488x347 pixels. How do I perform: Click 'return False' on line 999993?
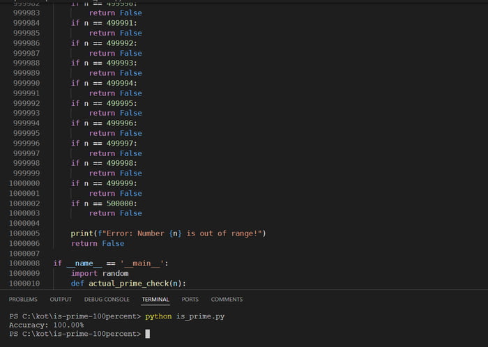click(x=116, y=113)
